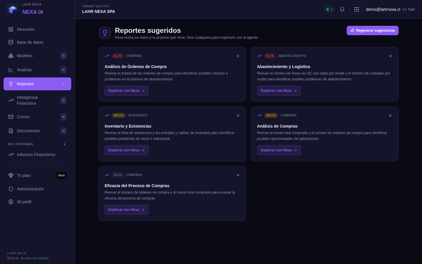422x264 pixels.
Task: Dismiss the Eficacia del Proceso de Compras card
Action: (x=238, y=175)
